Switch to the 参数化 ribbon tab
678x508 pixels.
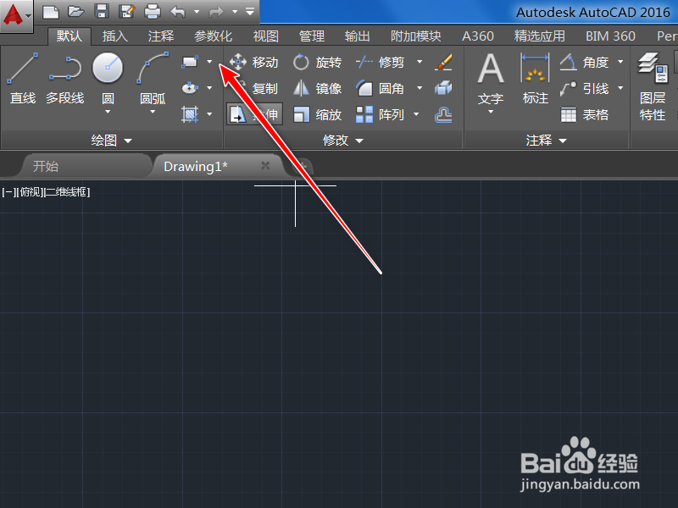(x=214, y=36)
